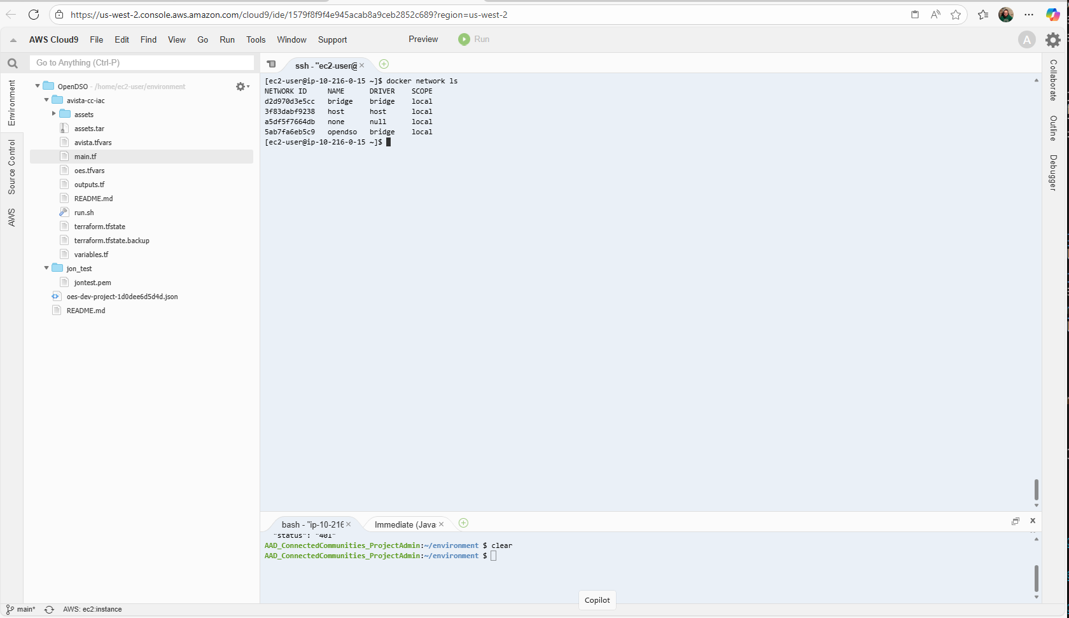
Task: Open the AWS side panel tab
Action: (x=11, y=217)
